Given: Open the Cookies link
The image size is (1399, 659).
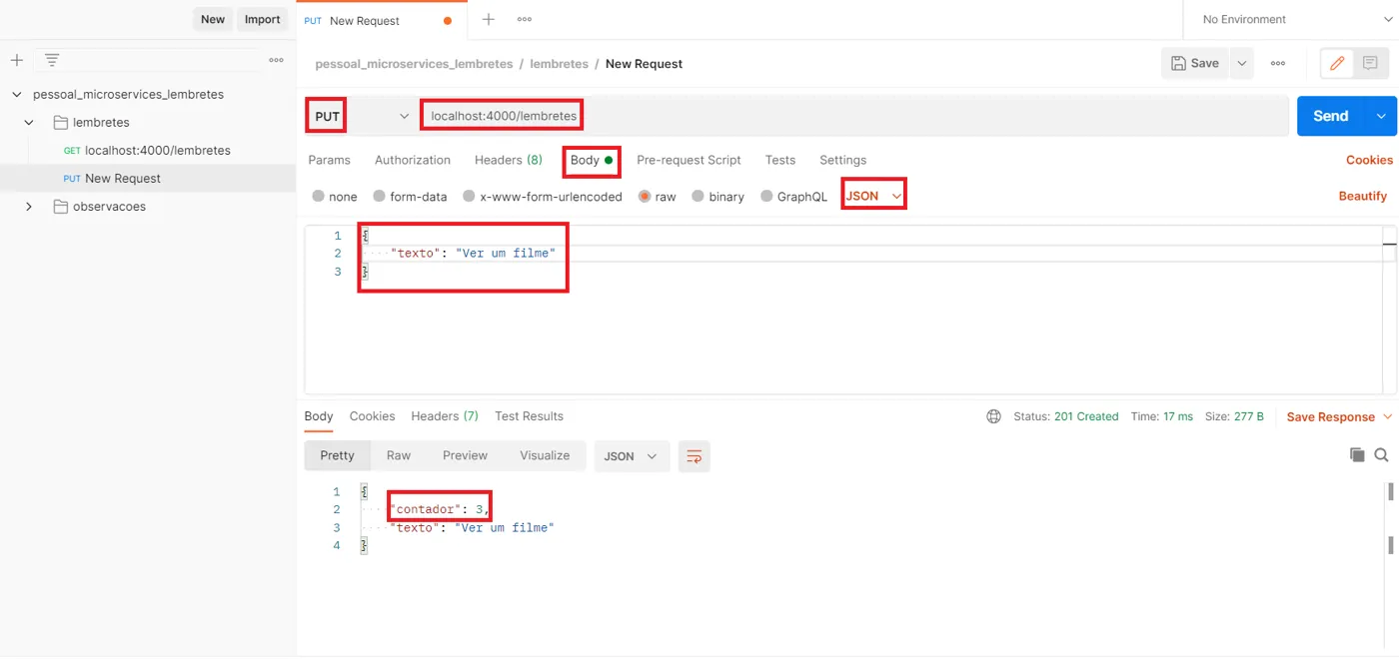Looking at the screenshot, I should click(x=1369, y=160).
